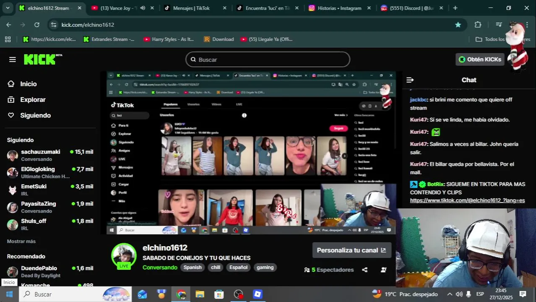Open Extrandes Stream bookmark

coord(109,39)
